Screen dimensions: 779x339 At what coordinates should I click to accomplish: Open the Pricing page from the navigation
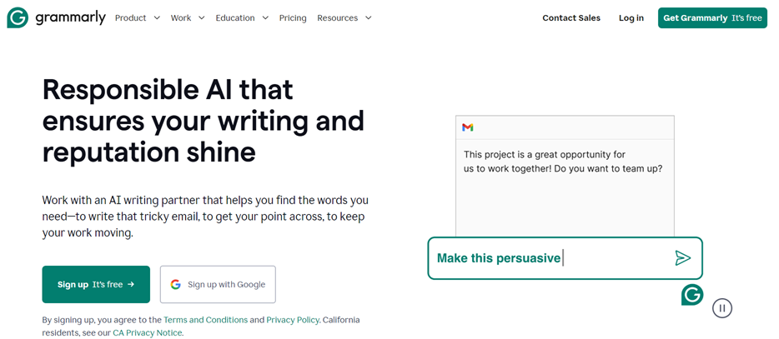pos(293,17)
